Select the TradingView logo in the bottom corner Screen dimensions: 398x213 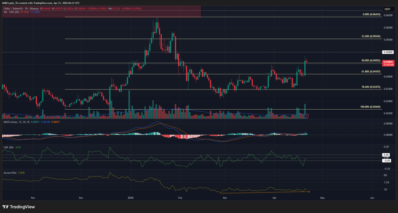tap(19, 207)
